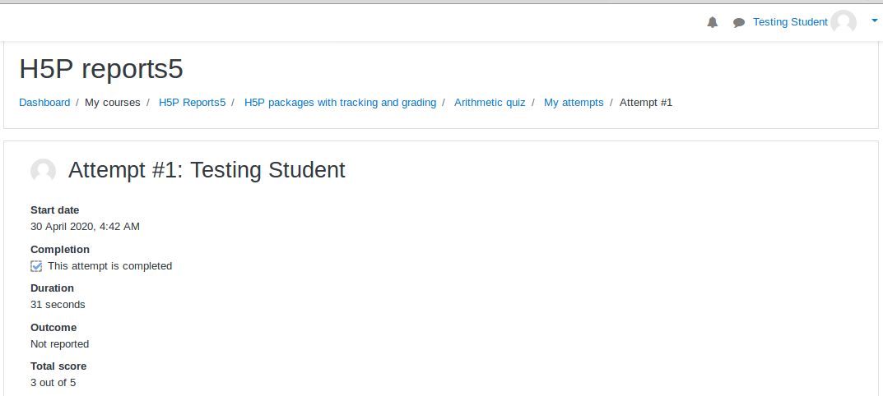
Task: Return to My attempts page
Action: [574, 103]
